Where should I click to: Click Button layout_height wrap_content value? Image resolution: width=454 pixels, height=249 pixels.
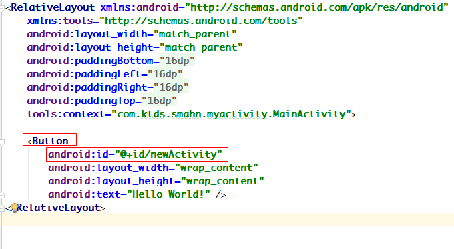click(x=222, y=181)
